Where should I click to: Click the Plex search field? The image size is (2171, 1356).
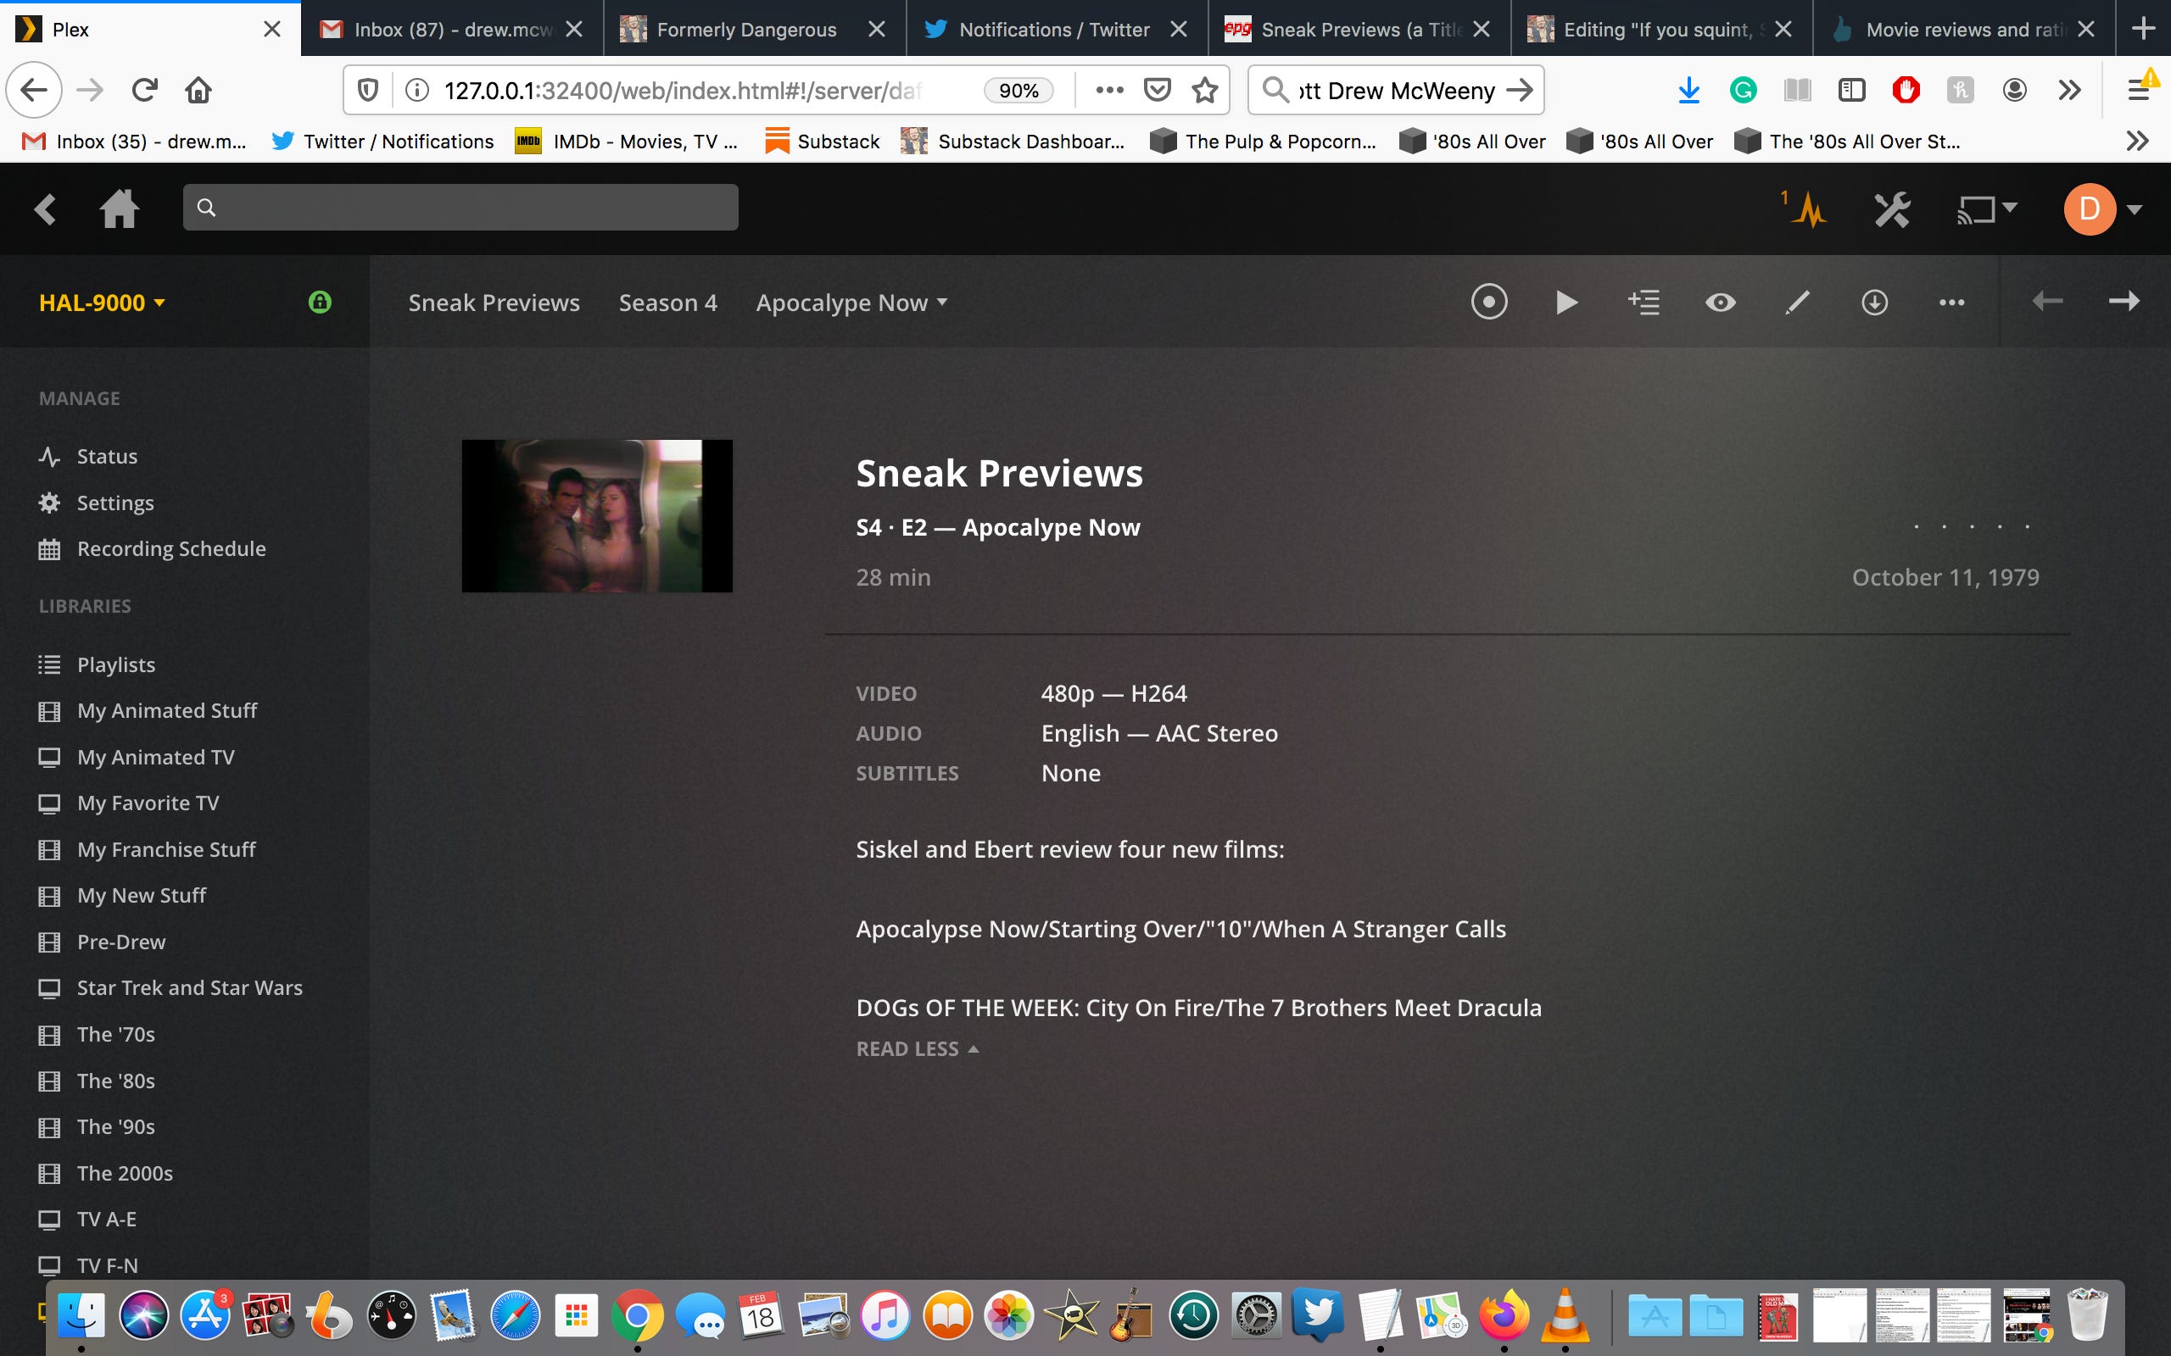(x=460, y=207)
